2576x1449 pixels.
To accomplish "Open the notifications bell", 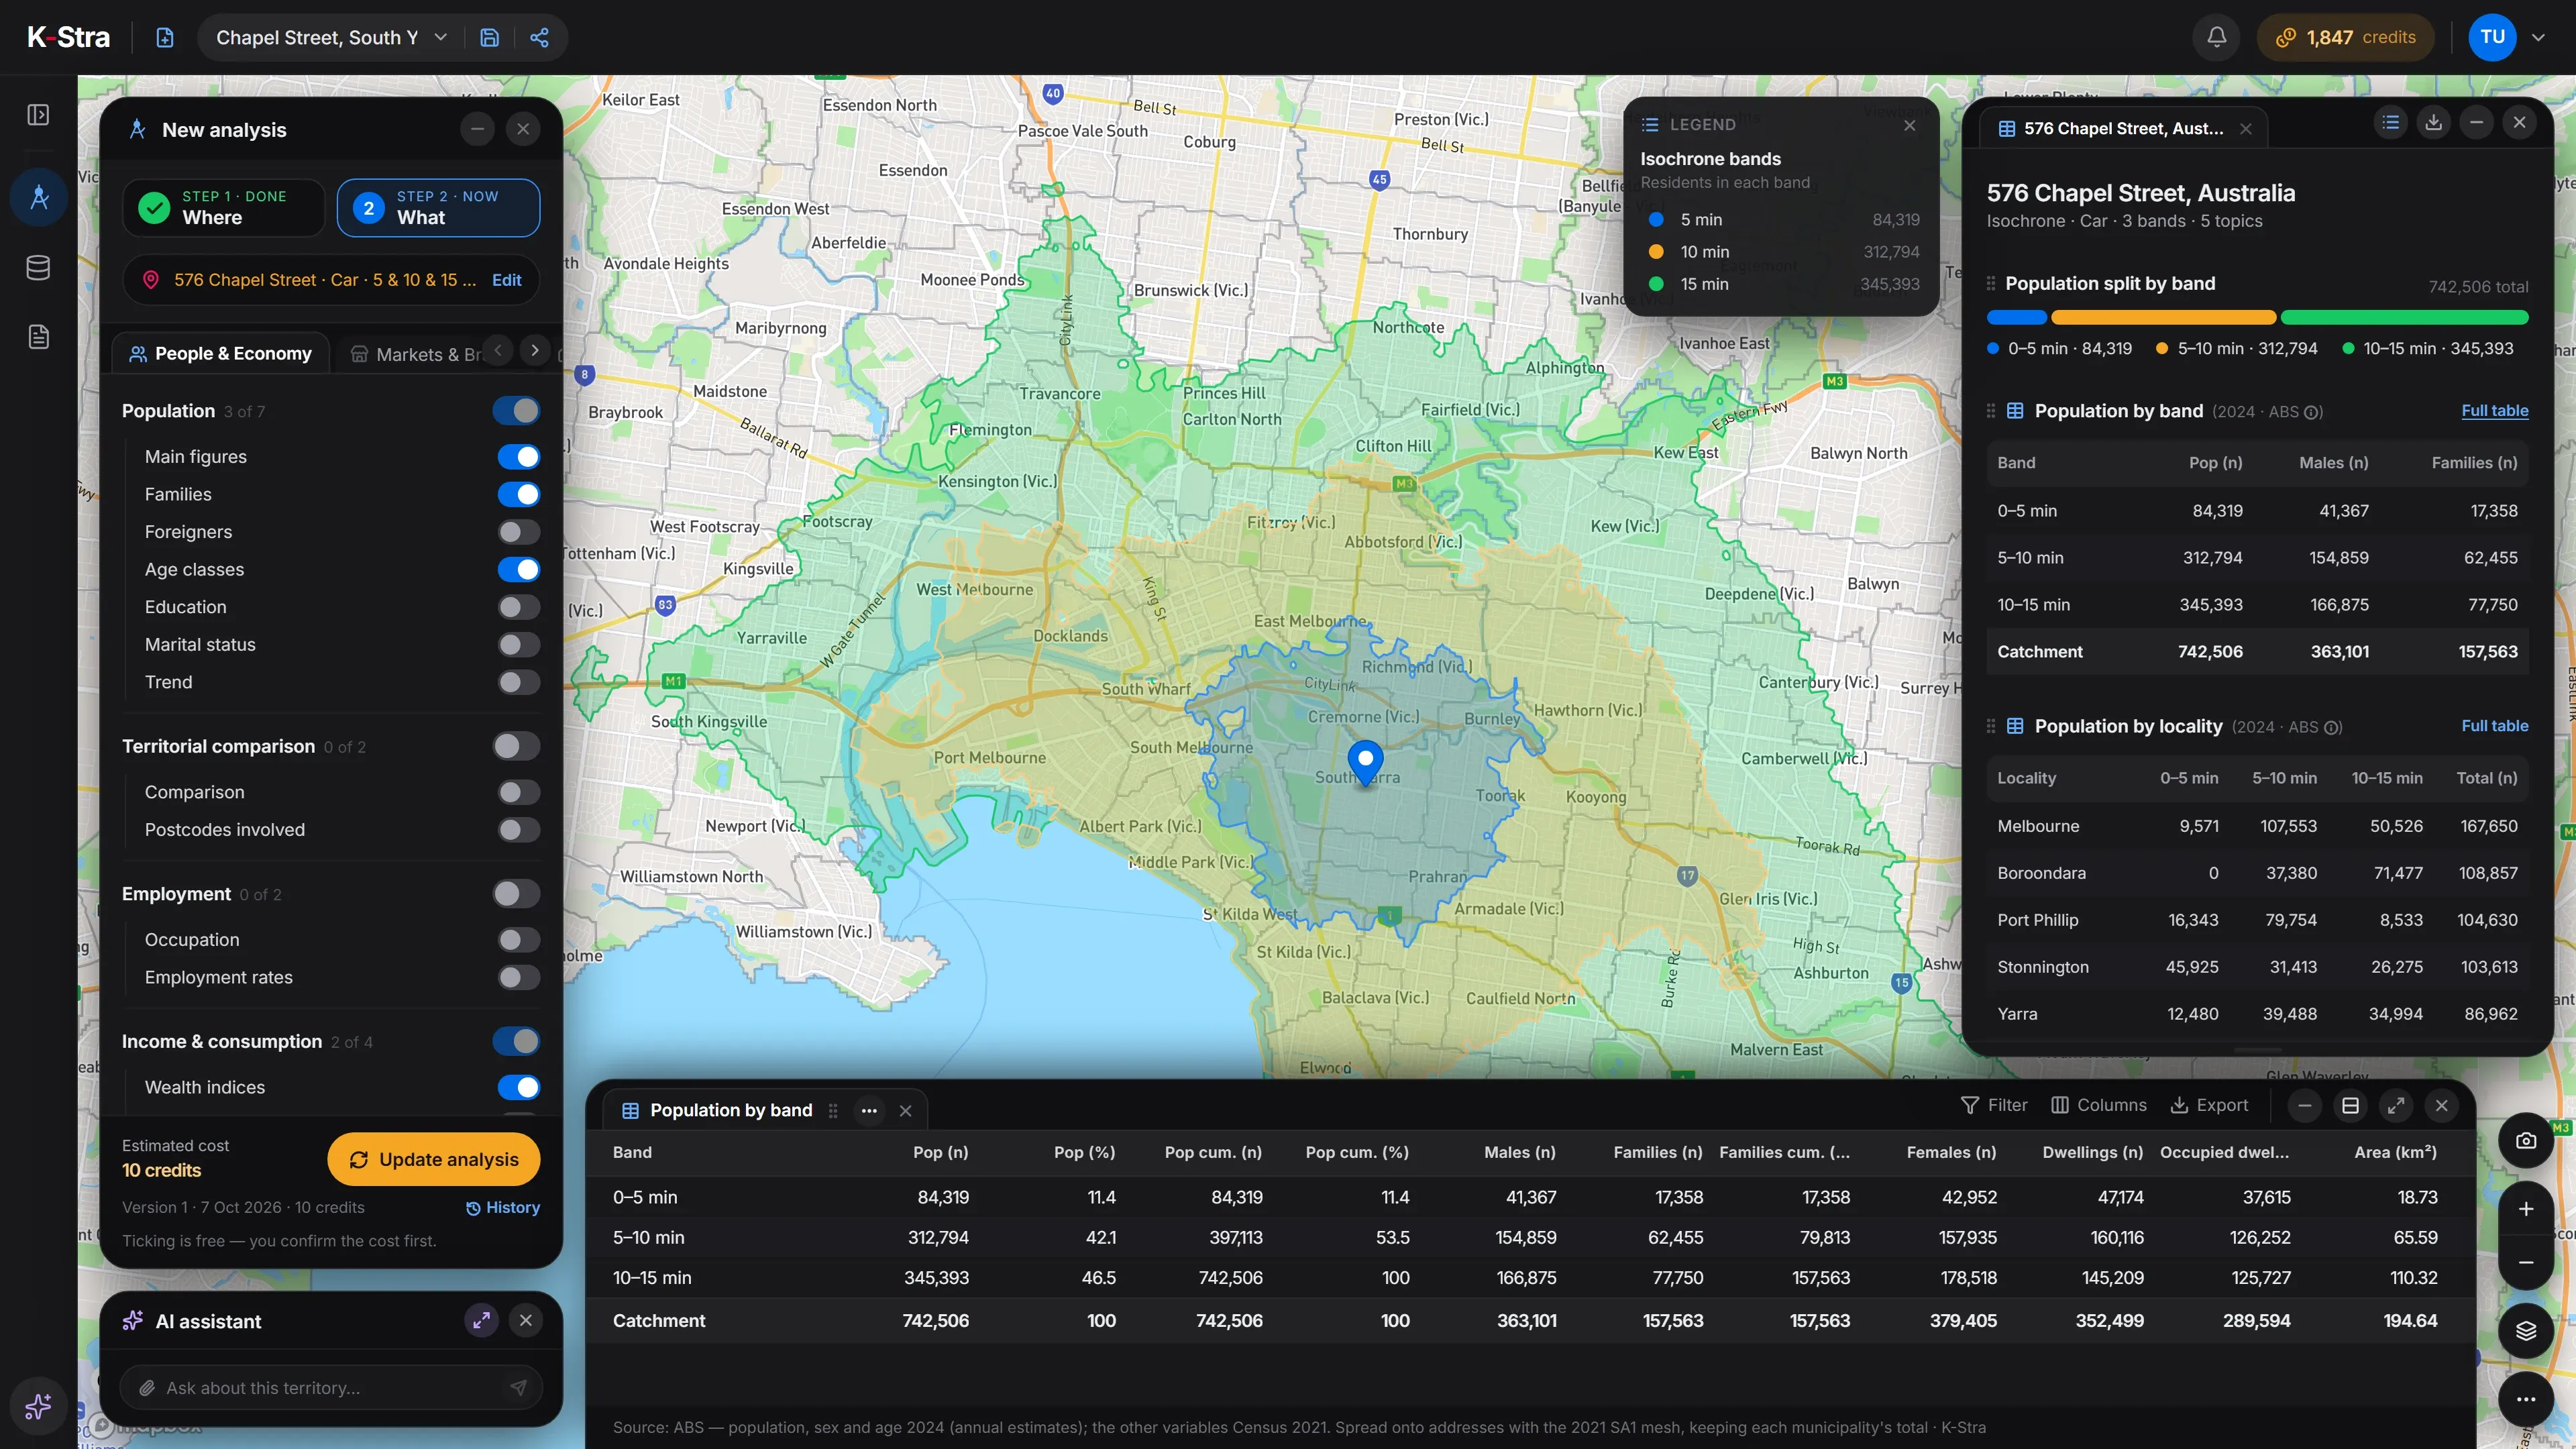I will tap(2216, 37).
